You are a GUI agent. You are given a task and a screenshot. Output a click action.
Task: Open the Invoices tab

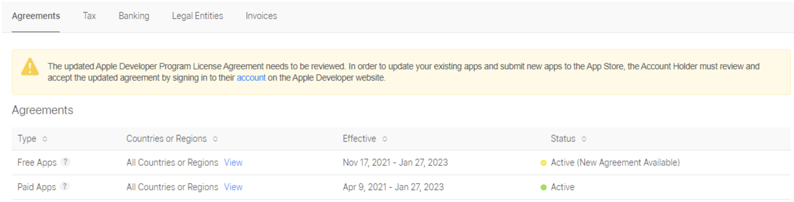click(x=261, y=16)
